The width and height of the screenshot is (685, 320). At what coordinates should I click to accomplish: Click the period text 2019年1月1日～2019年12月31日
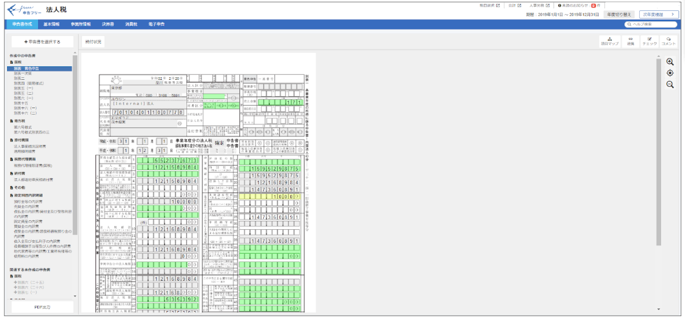(568, 14)
